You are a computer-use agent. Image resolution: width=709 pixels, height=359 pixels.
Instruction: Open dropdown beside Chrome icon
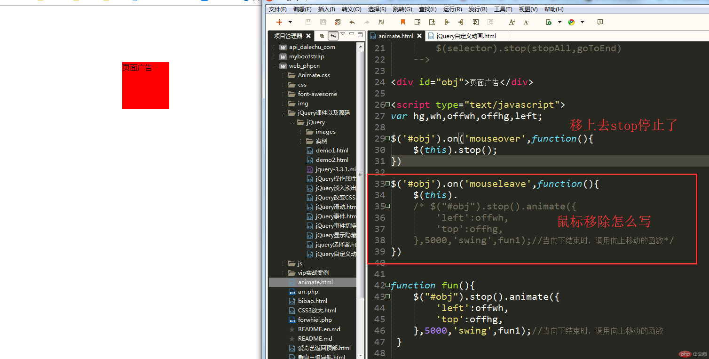582,22
